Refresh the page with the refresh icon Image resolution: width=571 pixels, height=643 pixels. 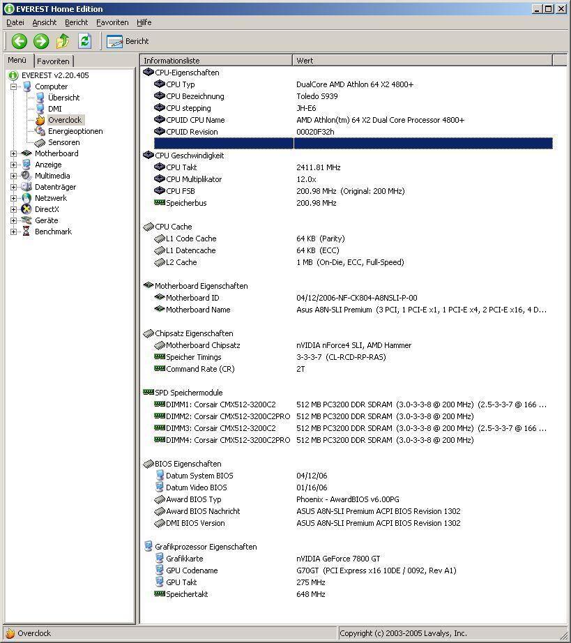pos(84,41)
